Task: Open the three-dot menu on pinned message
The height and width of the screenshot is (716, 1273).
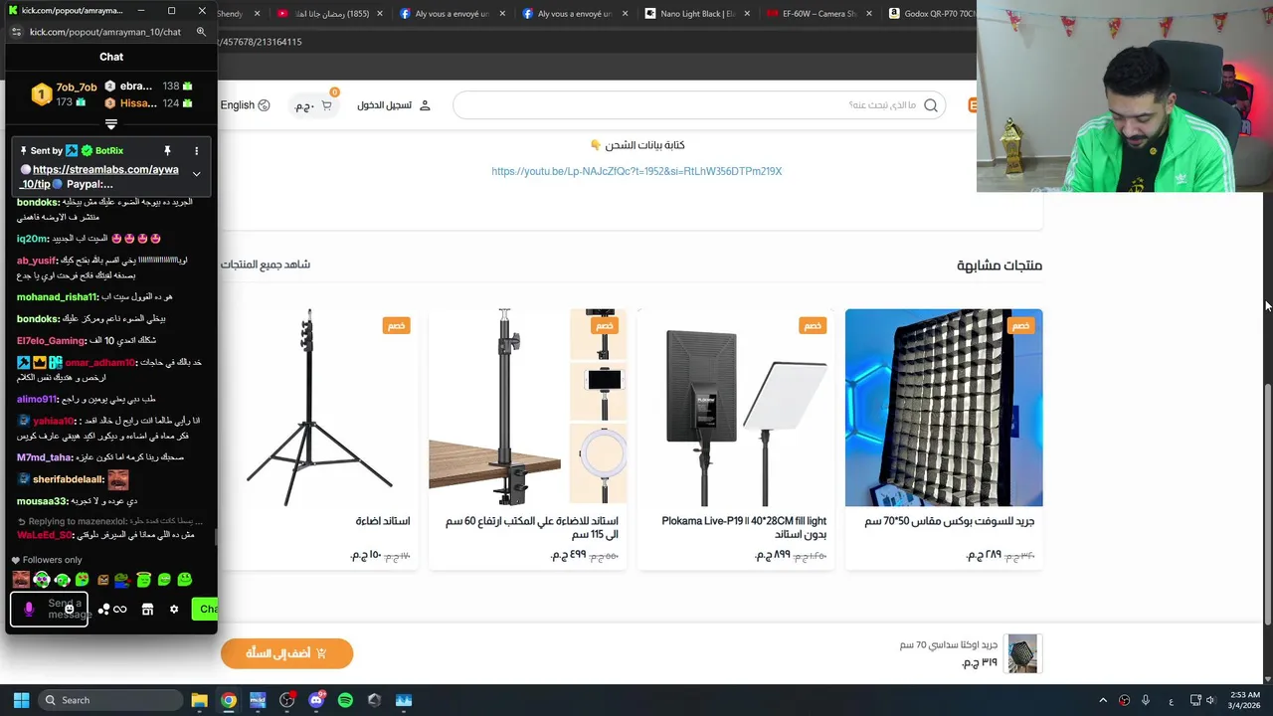Action: pyautogui.click(x=196, y=151)
